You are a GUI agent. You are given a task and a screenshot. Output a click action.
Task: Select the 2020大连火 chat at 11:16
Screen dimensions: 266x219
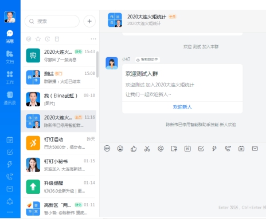[x=59, y=121]
